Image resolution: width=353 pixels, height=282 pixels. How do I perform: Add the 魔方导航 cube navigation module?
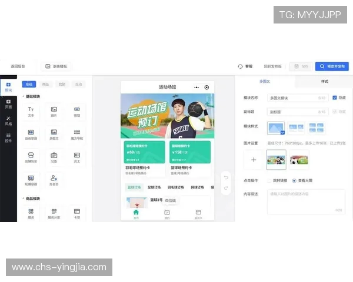[77, 135]
